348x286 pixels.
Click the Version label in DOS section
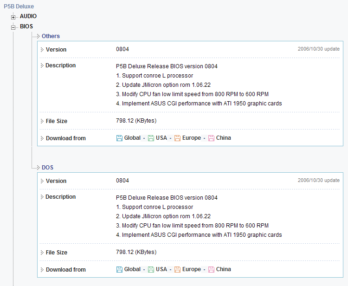pos(56,181)
